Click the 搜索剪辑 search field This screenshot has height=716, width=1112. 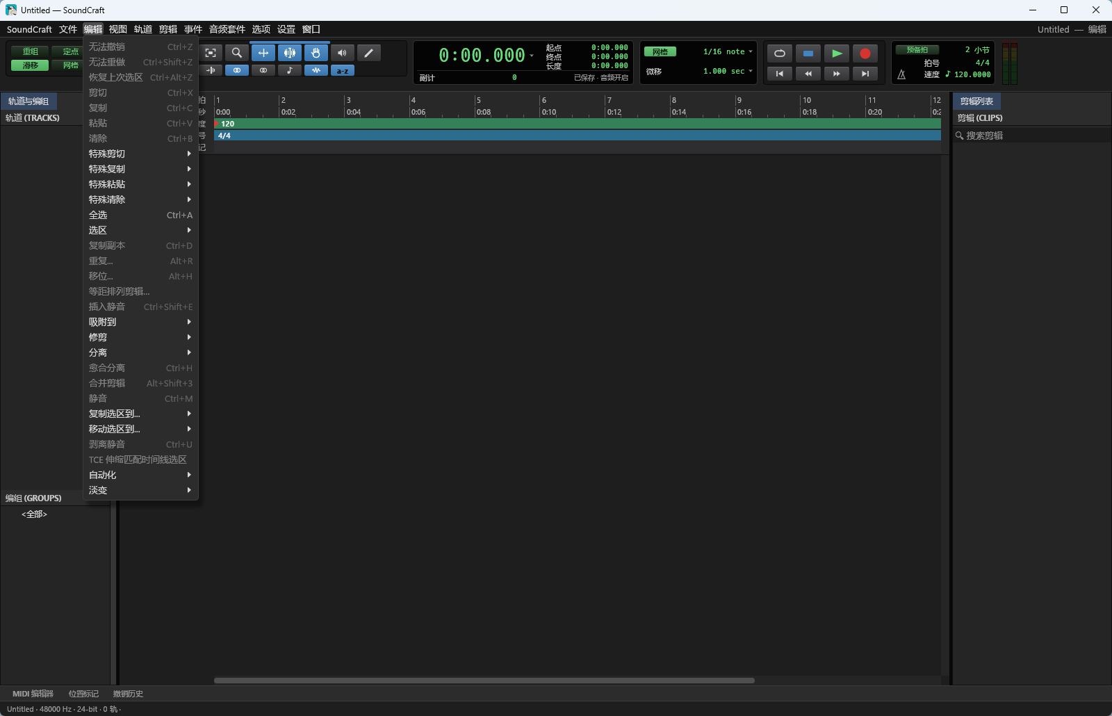(1031, 136)
